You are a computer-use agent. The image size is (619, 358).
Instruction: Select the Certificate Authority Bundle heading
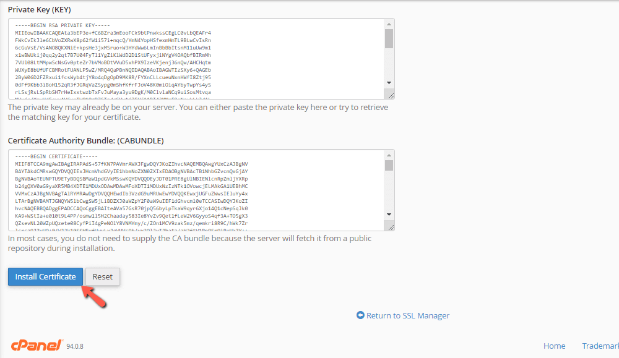click(87, 140)
